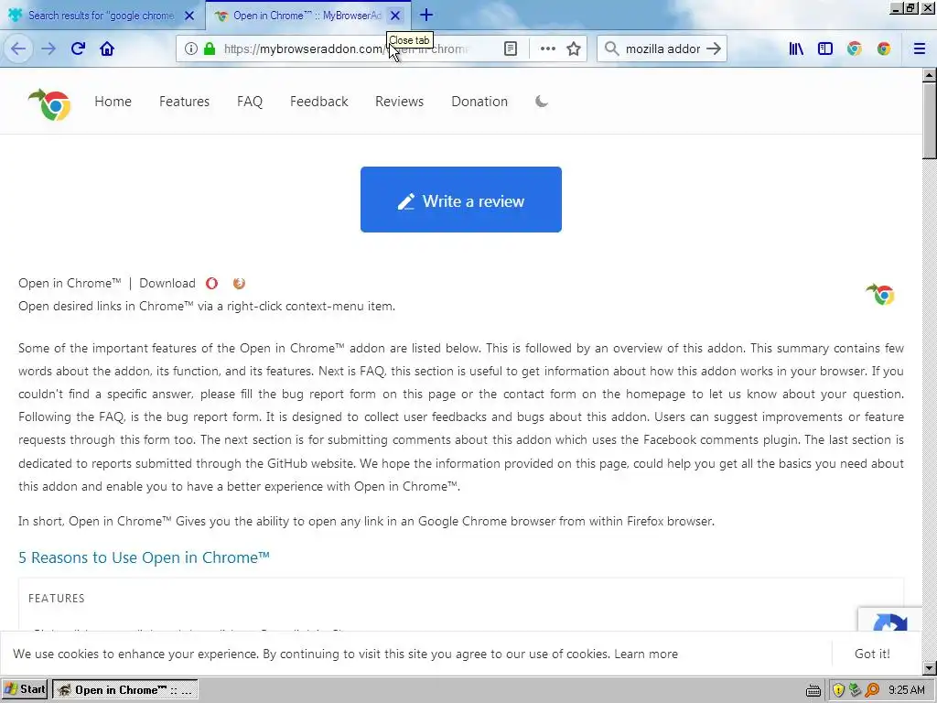Click the mozilla addon search field

click(662, 49)
